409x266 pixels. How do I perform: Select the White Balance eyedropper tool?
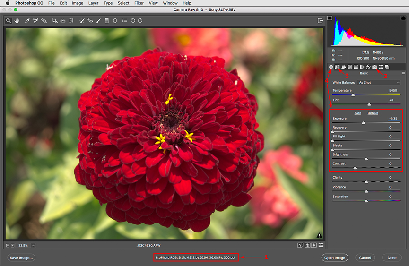pyautogui.click(x=27, y=21)
